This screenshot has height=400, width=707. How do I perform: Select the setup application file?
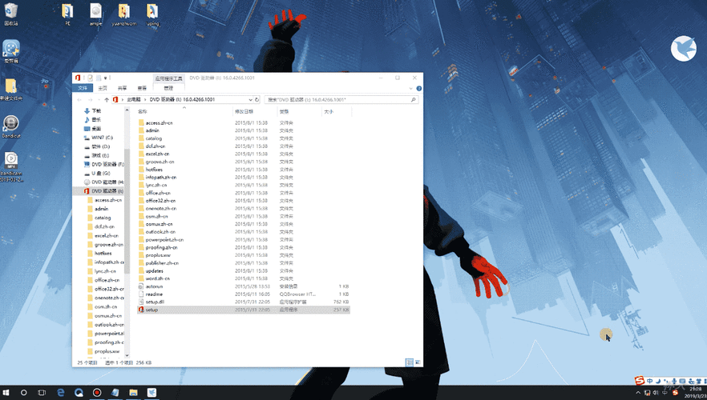pos(244,310)
